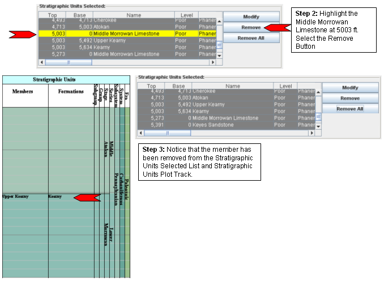This screenshot has height=281, width=384.
Task: Click left scroll arrow in upper list's horizontal scrollbar
Action: coord(41,62)
